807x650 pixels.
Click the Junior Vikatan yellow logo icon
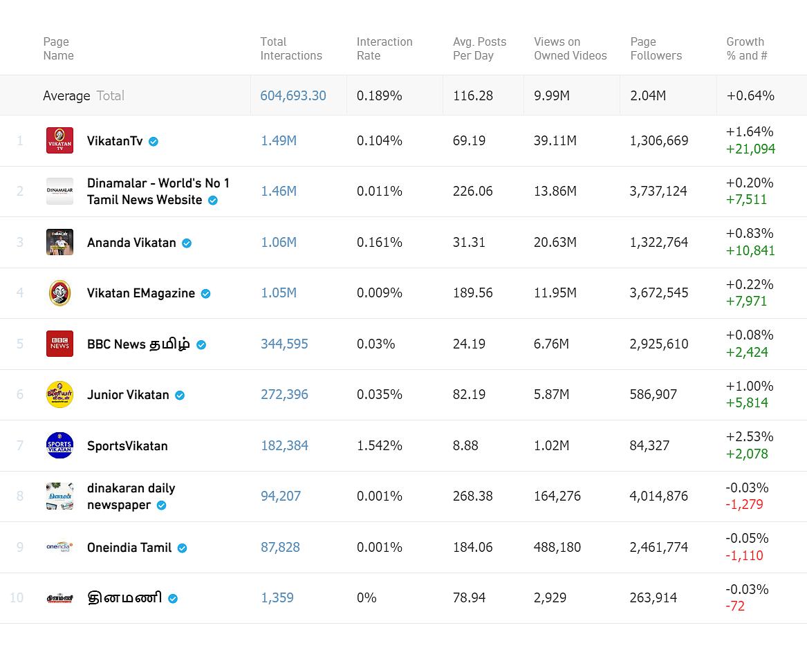(59, 395)
